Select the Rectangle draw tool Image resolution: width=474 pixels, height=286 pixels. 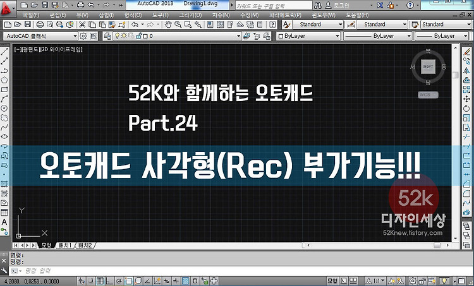[4, 90]
